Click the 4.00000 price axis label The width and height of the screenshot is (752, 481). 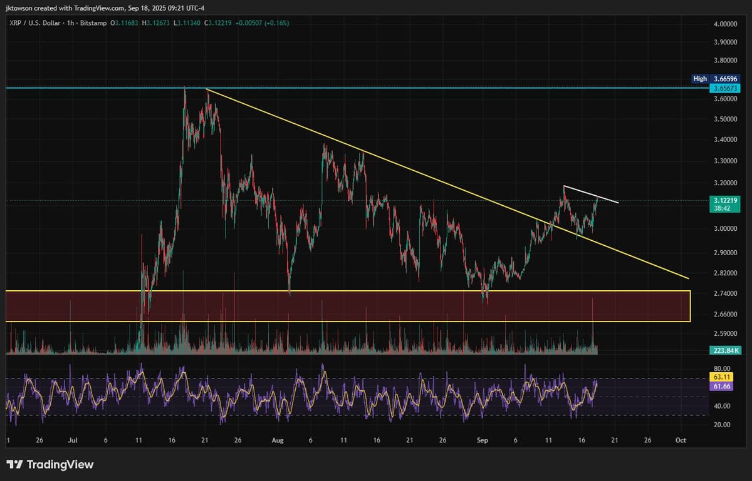(x=725, y=24)
